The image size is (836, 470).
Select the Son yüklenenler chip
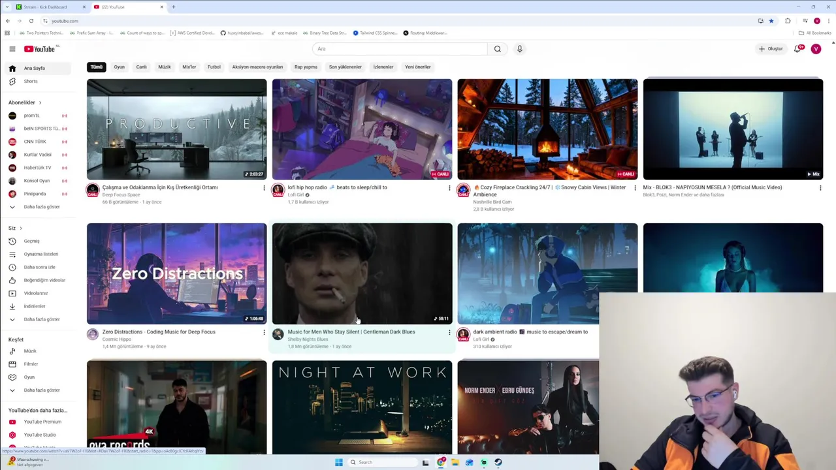click(x=345, y=67)
